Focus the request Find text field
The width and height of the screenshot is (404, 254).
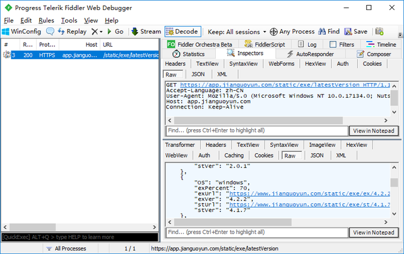coord(257,130)
